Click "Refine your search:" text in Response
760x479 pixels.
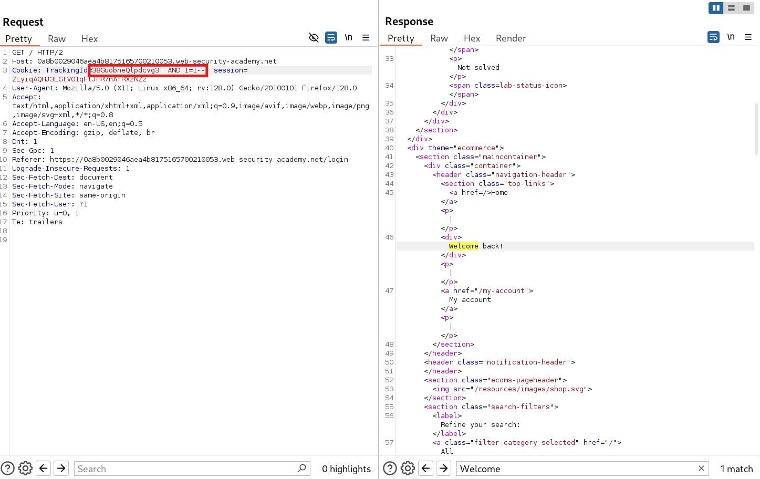pyautogui.click(x=480, y=424)
